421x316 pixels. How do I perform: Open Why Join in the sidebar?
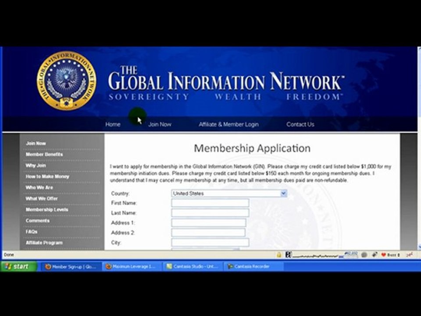36,165
